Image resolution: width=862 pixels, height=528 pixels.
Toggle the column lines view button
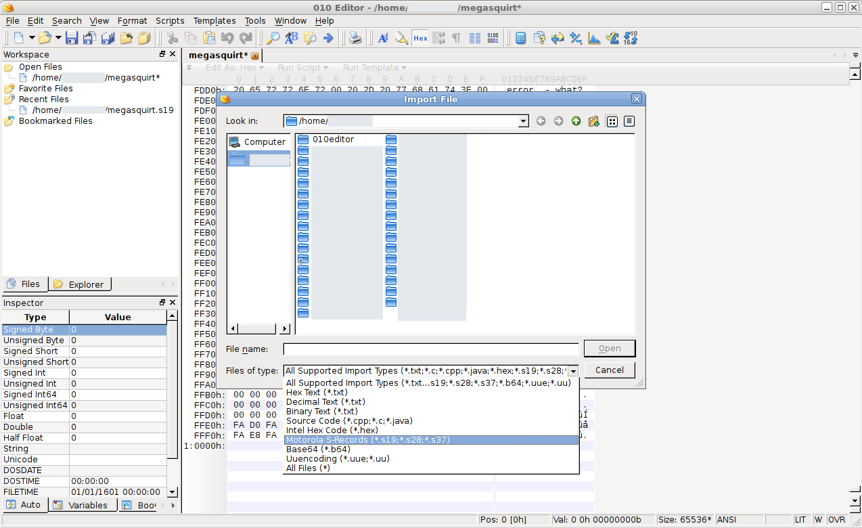475,38
